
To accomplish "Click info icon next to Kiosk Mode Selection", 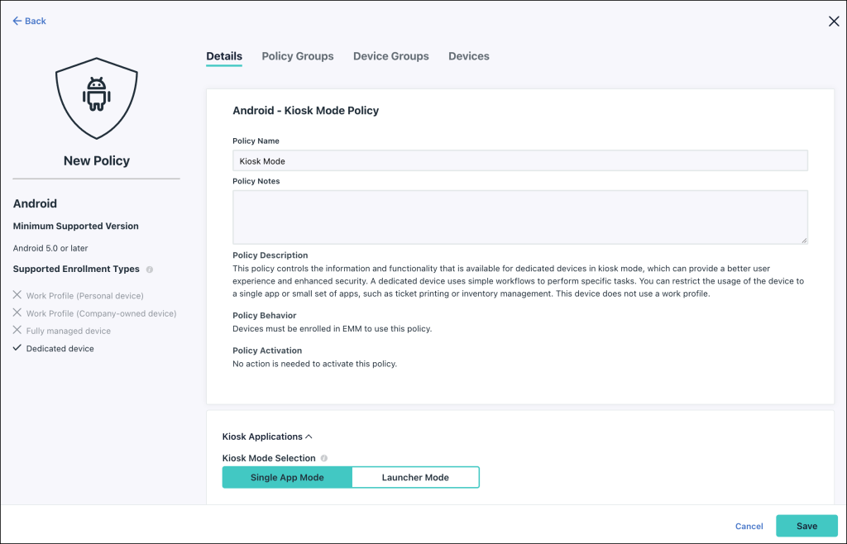I will click(x=324, y=458).
